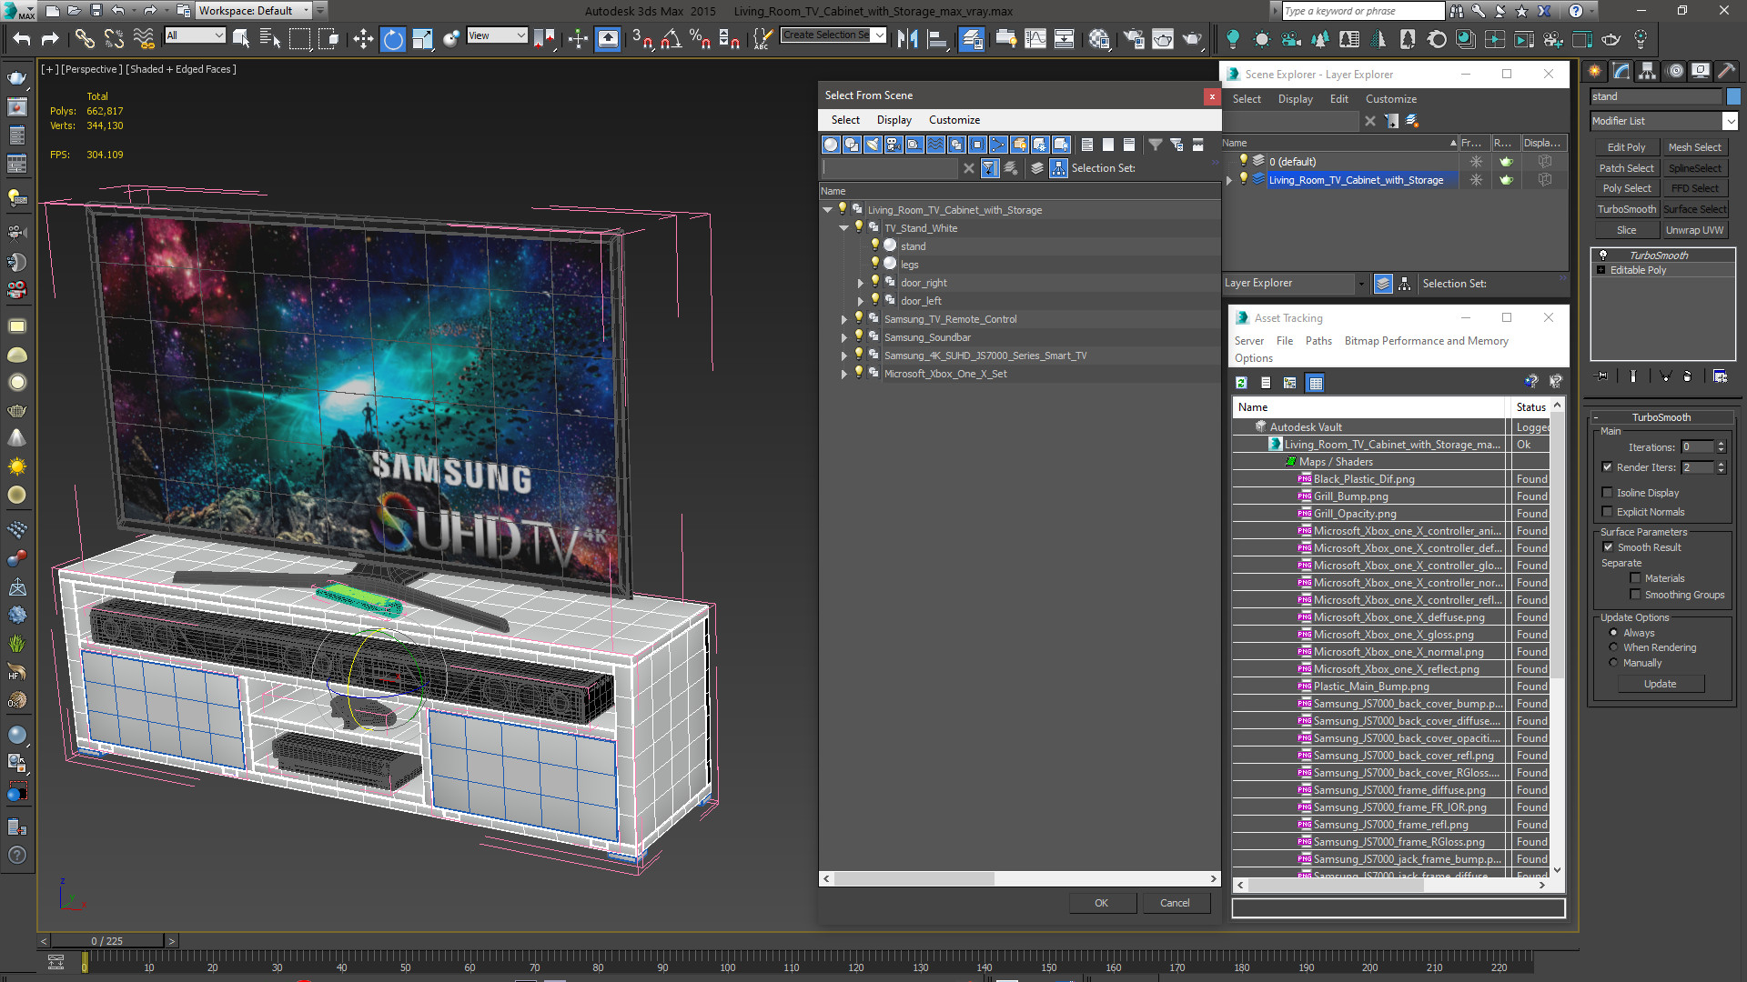Image resolution: width=1747 pixels, height=982 pixels.
Task: Check Separate by Materials option
Action: pyautogui.click(x=1635, y=578)
